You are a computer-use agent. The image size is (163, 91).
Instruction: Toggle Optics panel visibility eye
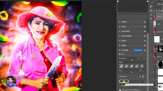pos(145,45)
